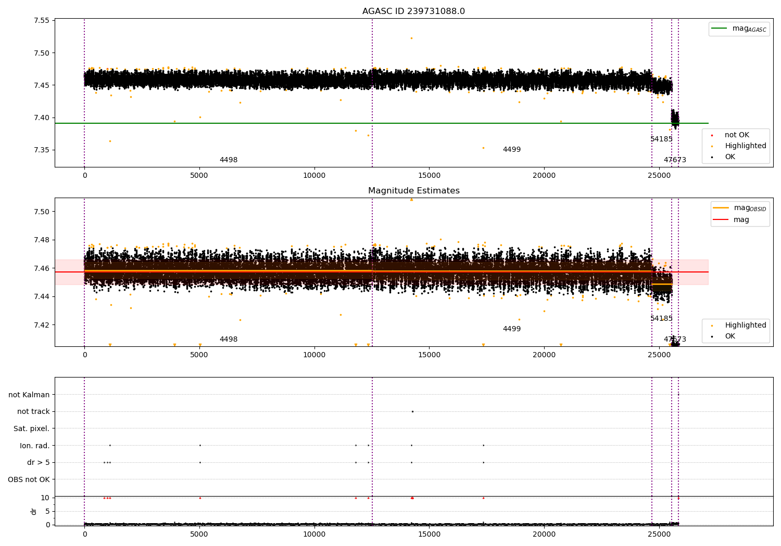781x546 pixels.
Task: Click the 7.46 y-axis tick label
Action: click(x=41, y=268)
